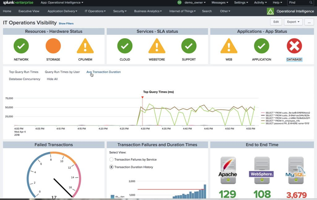Click the WEBSTORE label under warning icon
This screenshot has height=200, width=317.
[x=157, y=59]
